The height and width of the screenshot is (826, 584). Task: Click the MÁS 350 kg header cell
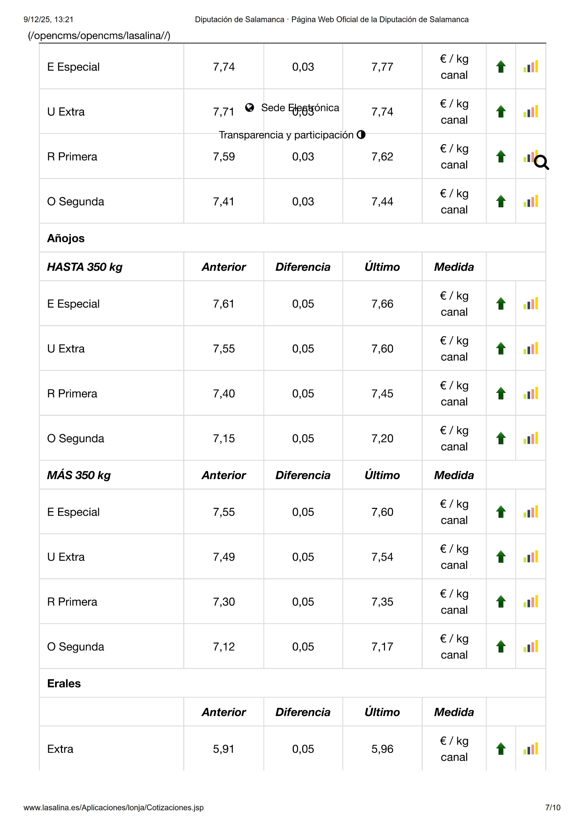[79, 475]
